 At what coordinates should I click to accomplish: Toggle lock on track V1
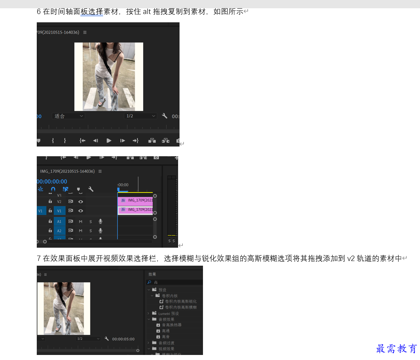(x=50, y=211)
